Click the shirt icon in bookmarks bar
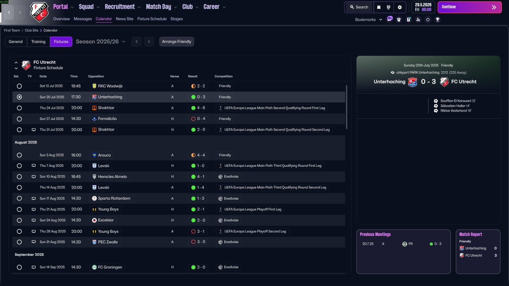This screenshot has height=286, width=509. [x=399, y=19]
